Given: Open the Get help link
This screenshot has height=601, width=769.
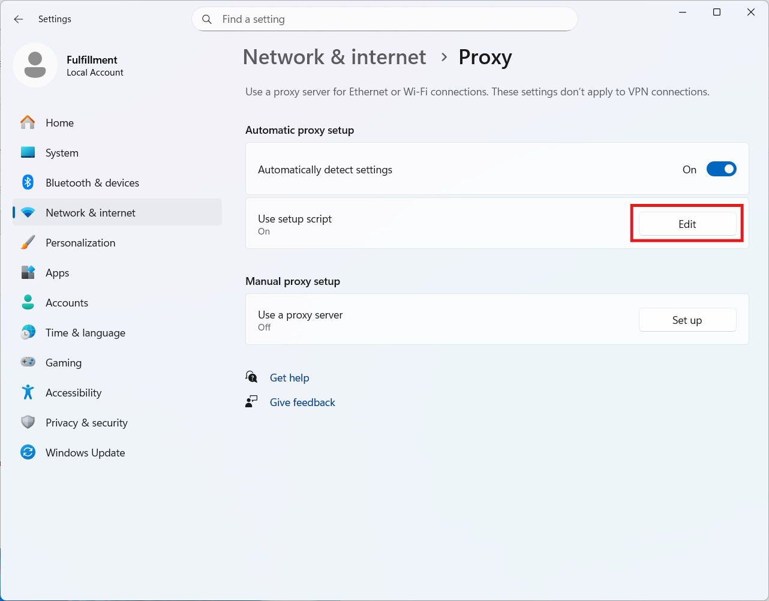Looking at the screenshot, I should point(289,378).
